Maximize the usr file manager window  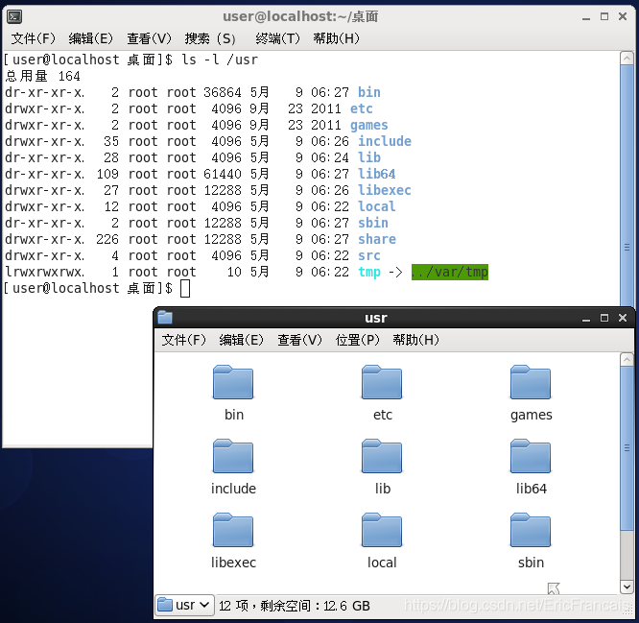(x=604, y=318)
